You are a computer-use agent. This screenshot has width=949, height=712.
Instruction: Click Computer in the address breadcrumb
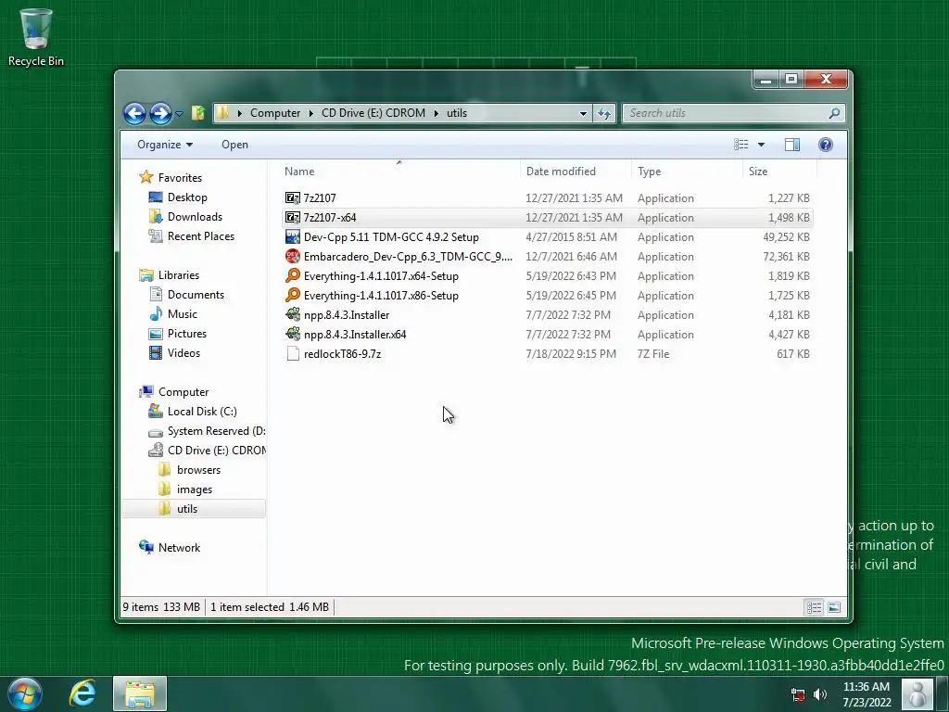tap(274, 113)
